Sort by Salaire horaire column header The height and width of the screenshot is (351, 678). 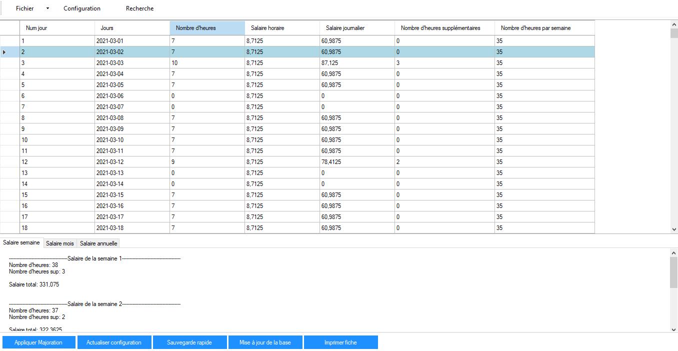pos(282,28)
